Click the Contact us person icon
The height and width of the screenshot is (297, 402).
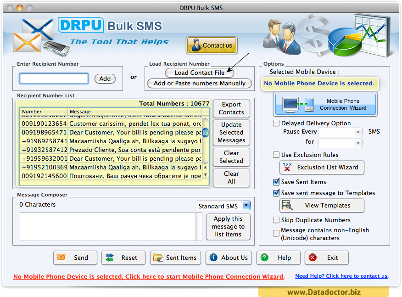pos(196,45)
